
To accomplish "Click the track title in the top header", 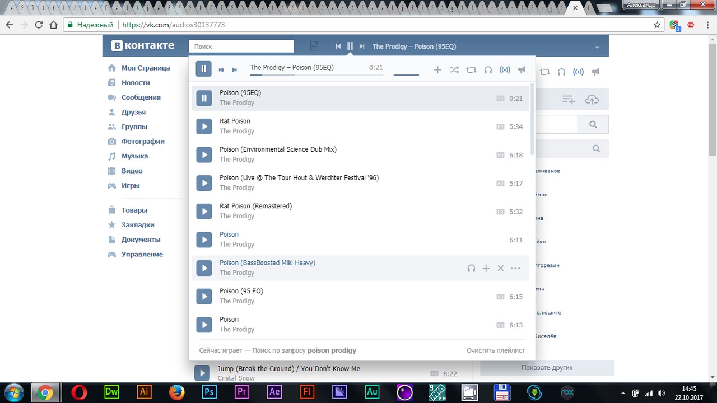I will tap(414, 46).
